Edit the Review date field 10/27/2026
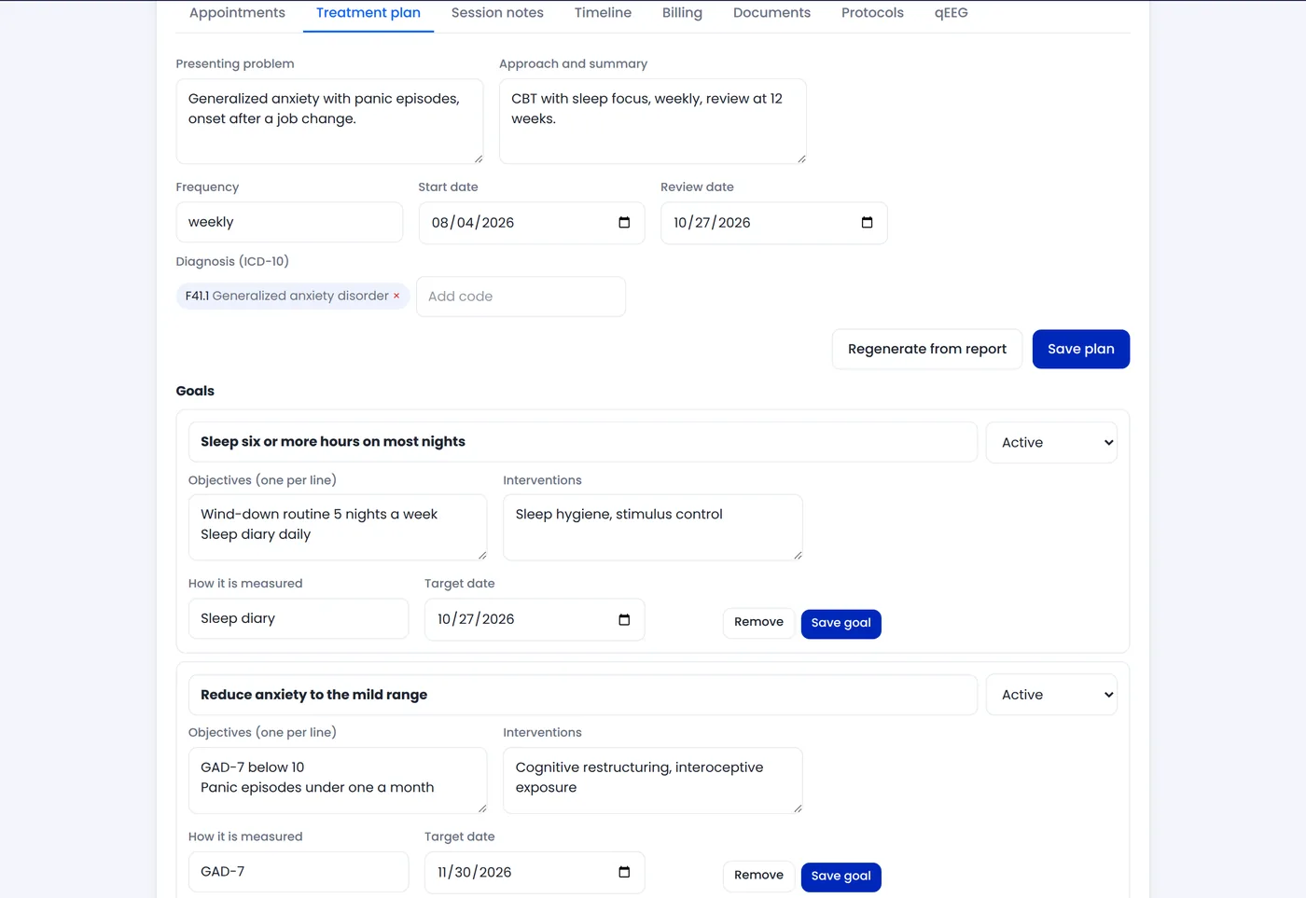 point(774,223)
